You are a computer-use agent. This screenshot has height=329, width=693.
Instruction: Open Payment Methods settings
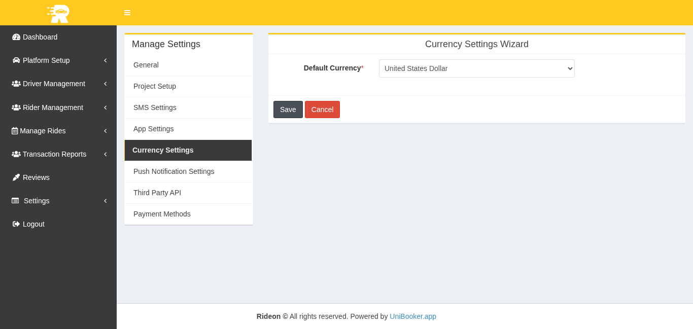click(x=162, y=214)
